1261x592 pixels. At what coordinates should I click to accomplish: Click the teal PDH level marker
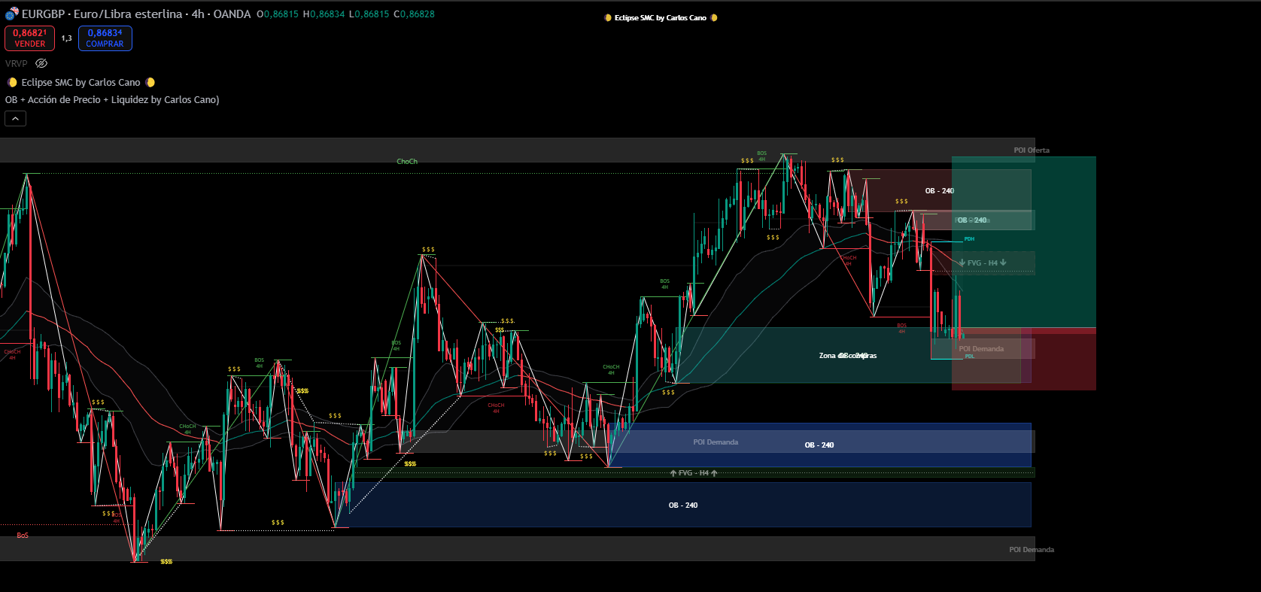coord(969,239)
